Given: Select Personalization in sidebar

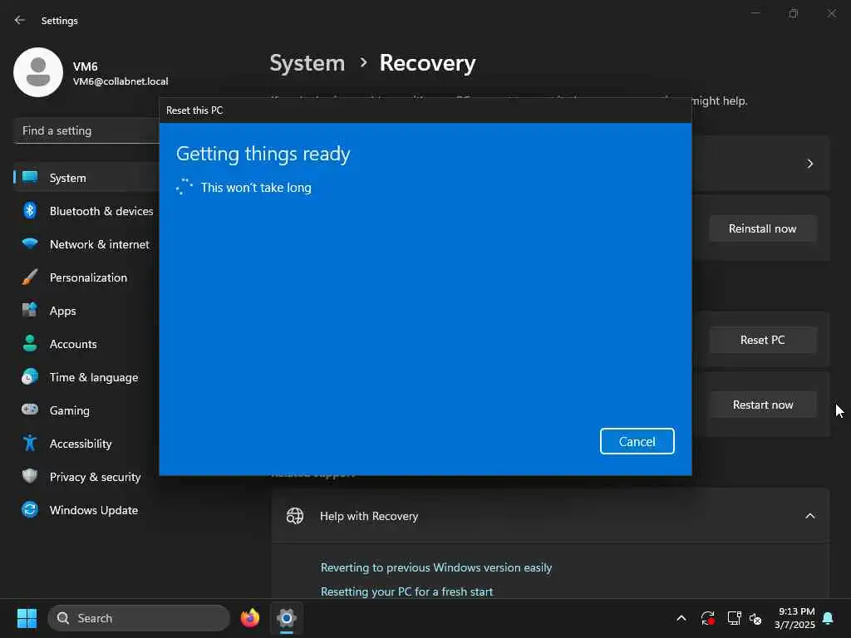Looking at the screenshot, I should 86,277.
